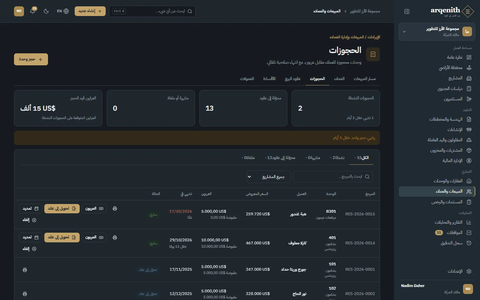480x300 pixels.
Task: Focus the global search field
Action: pos(152,11)
